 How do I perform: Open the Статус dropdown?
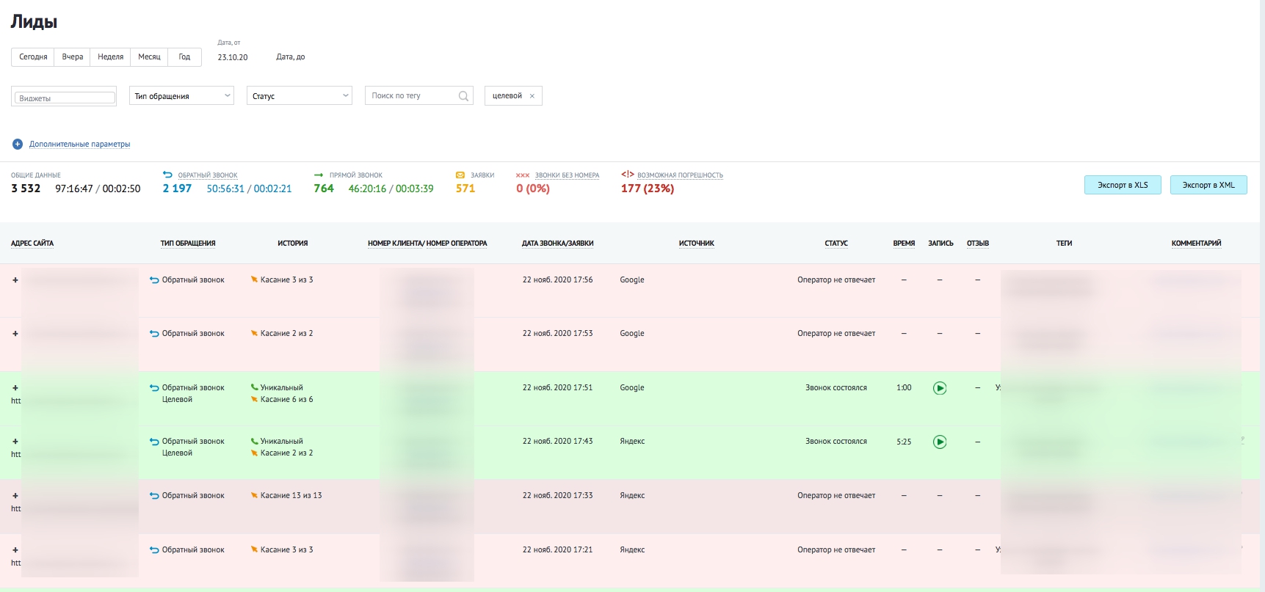[x=300, y=96]
